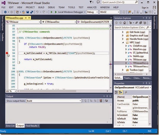The height and width of the screenshot is (135, 159).
Task: Click the breakpoint red dot on line 94
Action: (x=7, y=53)
